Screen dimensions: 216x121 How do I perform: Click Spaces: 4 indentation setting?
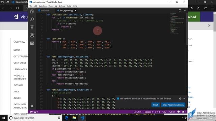(148, 112)
